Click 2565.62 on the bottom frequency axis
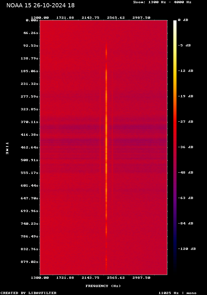207x295 pixels. (x=116, y=278)
